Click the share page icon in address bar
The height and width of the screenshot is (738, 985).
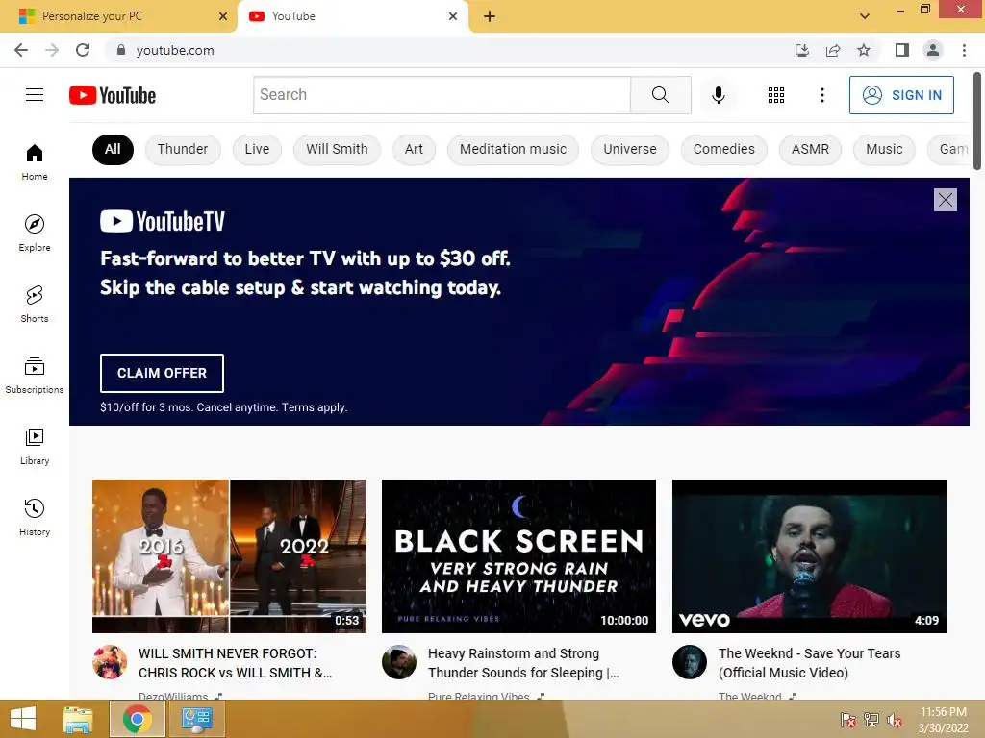point(833,50)
